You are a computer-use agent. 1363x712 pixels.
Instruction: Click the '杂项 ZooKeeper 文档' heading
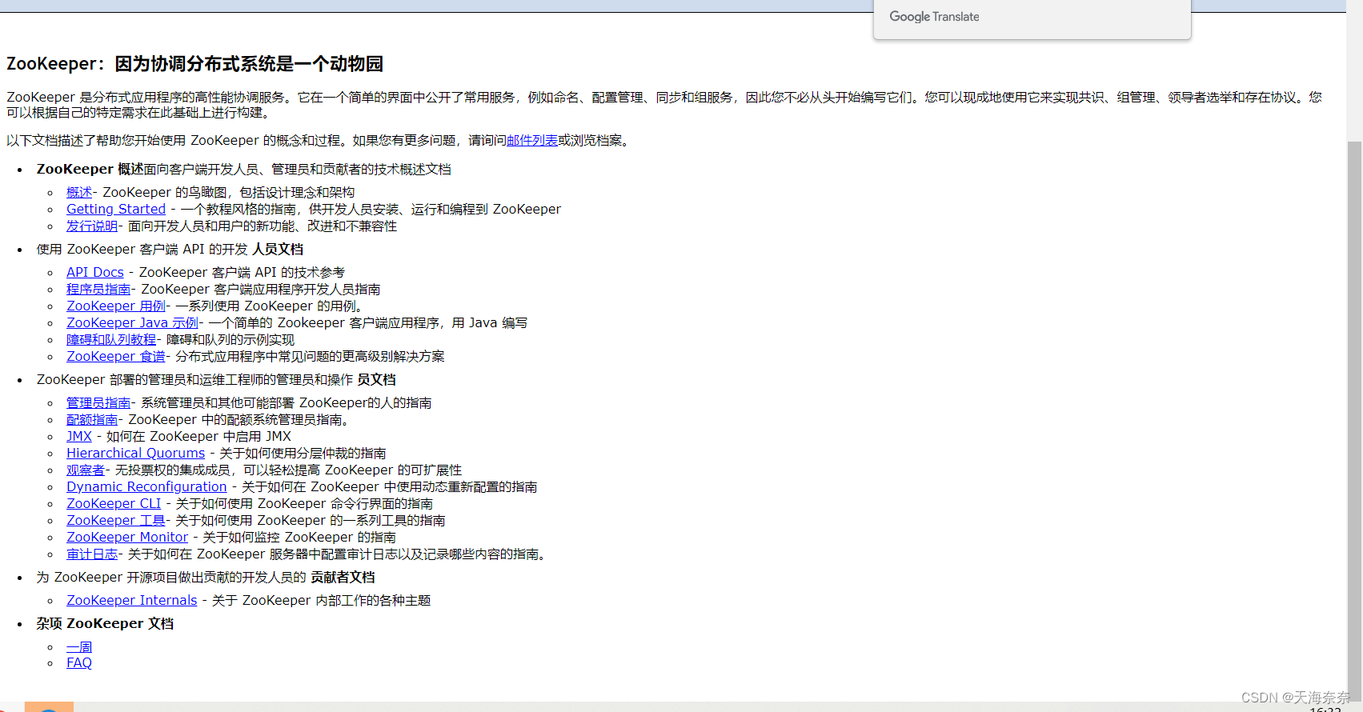click(x=105, y=623)
